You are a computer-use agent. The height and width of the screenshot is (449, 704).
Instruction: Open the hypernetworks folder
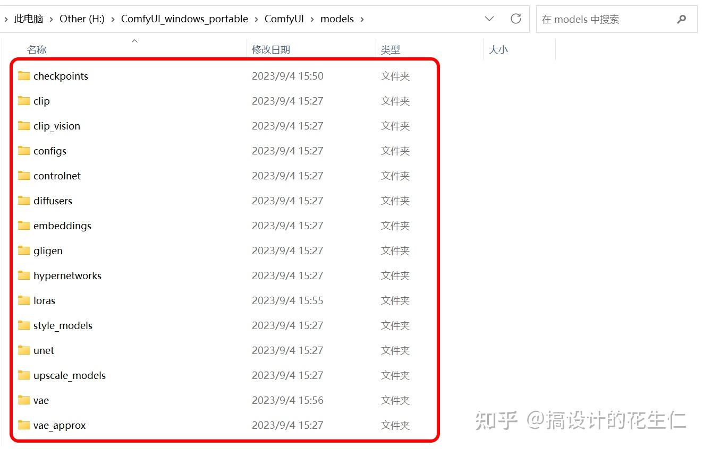click(x=67, y=275)
